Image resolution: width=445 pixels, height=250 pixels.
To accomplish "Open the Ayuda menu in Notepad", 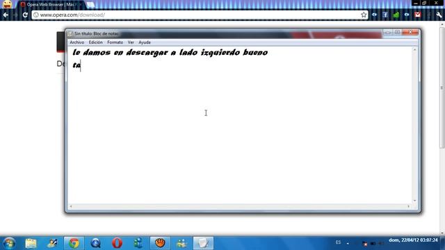I will (x=145, y=42).
